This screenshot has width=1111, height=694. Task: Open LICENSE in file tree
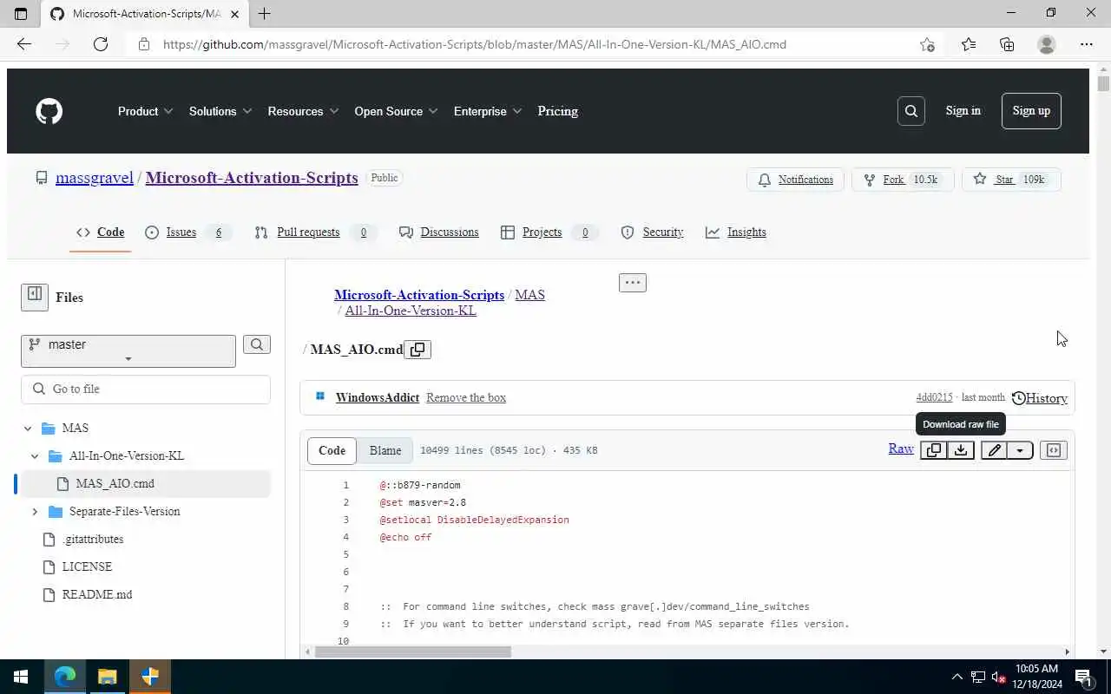87,567
